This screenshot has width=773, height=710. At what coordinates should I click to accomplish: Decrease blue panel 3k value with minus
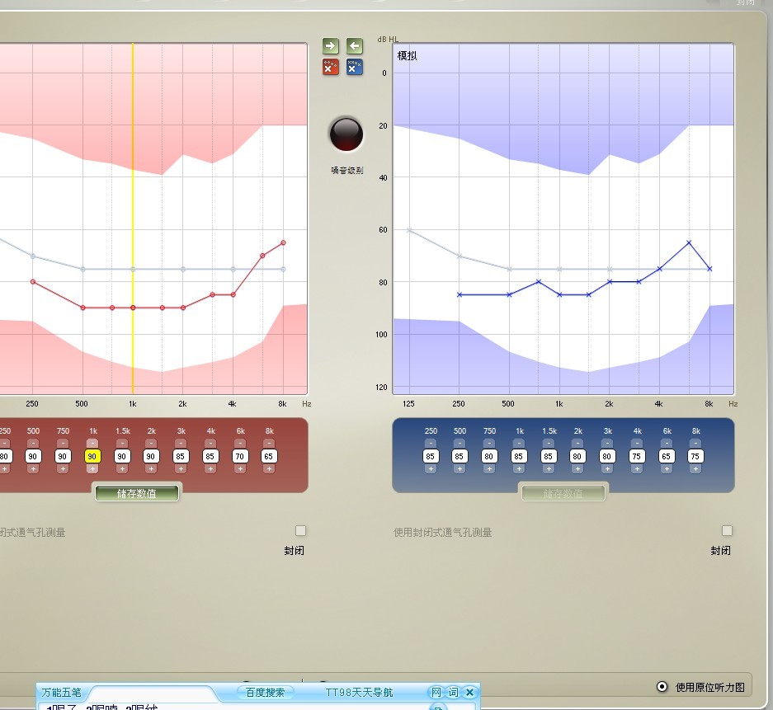[x=607, y=444]
